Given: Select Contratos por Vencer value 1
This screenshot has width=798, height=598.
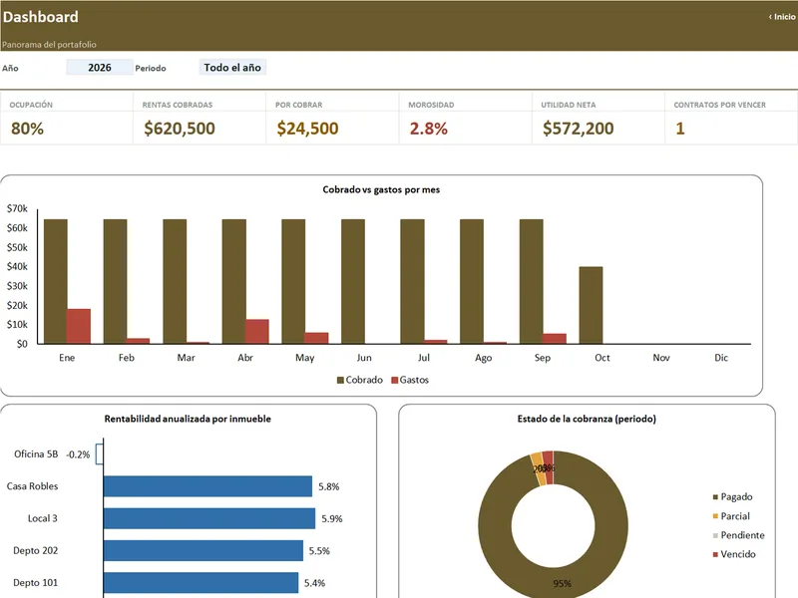Looking at the screenshot, I should point(680,129).
